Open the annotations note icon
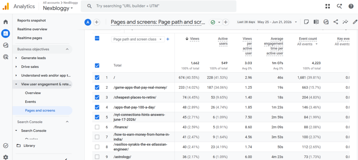The width and height of the screenshot is (358, 160). tap(307, 22)
